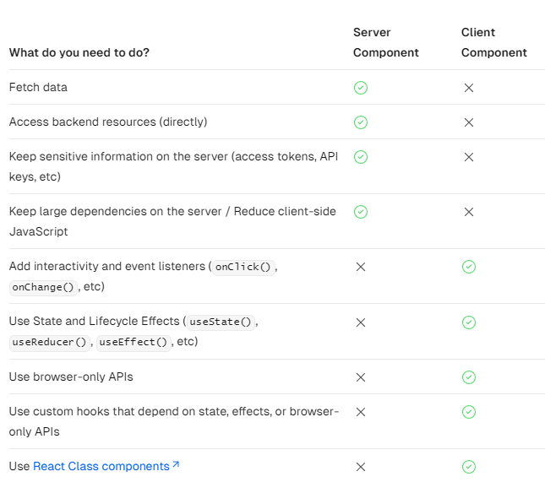Click Client check for State and Lifecycle Effects
545x493 pixels.
point(469,322)
